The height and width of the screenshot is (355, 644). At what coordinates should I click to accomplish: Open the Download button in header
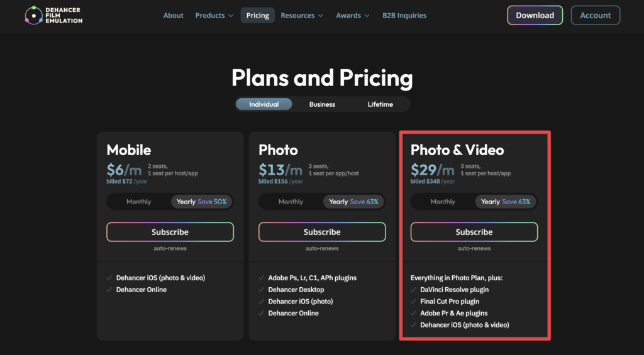pyautogui.click(x=535, y=15)
